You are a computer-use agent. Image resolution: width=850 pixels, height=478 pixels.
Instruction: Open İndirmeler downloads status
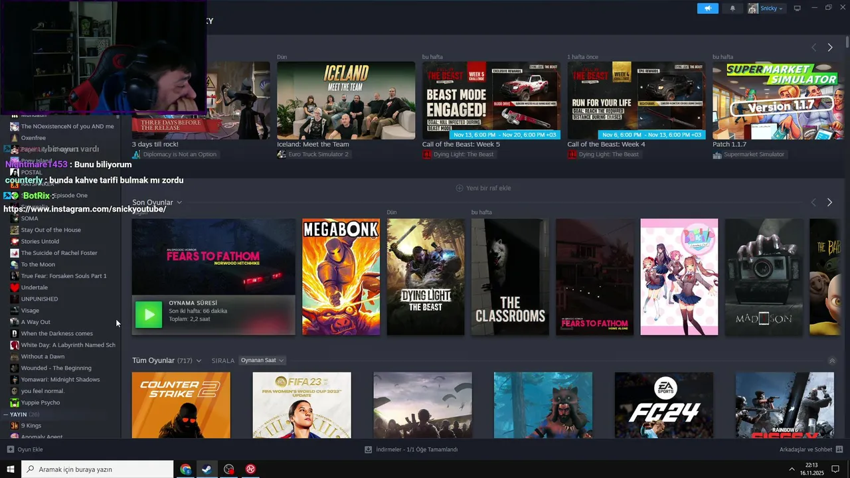click(411, 449)
